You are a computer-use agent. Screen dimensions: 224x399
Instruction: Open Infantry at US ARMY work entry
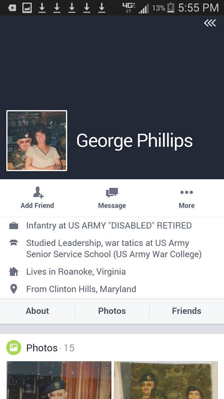[109, 226]
